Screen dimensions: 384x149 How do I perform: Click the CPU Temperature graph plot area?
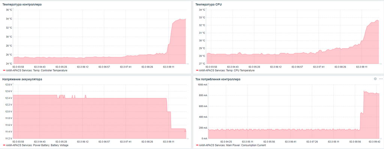tap(292, 37)
